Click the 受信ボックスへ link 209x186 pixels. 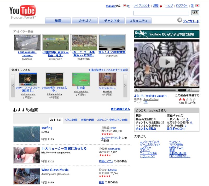pyautogui.click(x=176, y=129)
